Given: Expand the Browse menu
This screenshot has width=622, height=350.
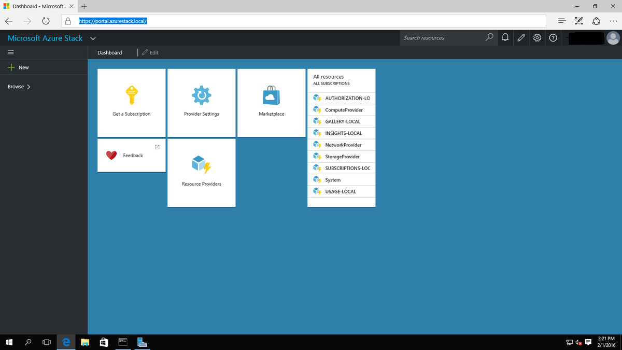Looking at the screenshot, I should click(19, 87).
